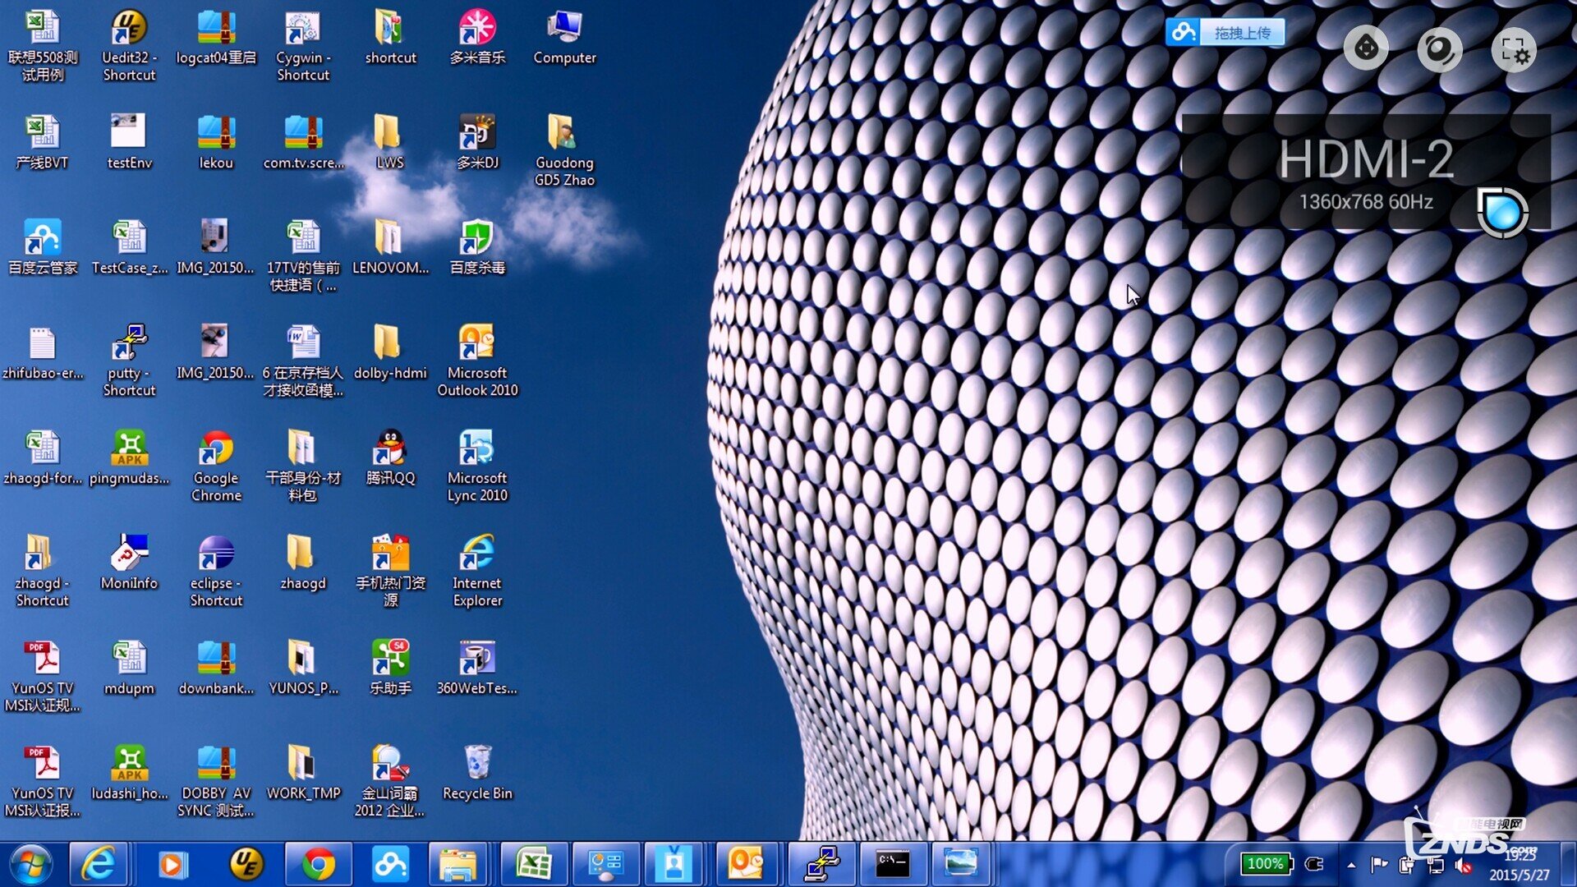Click the blue circular HDMI-2 indicator
The width and height of the screenshot is (1577, 887).
(x=1502, y=213)
